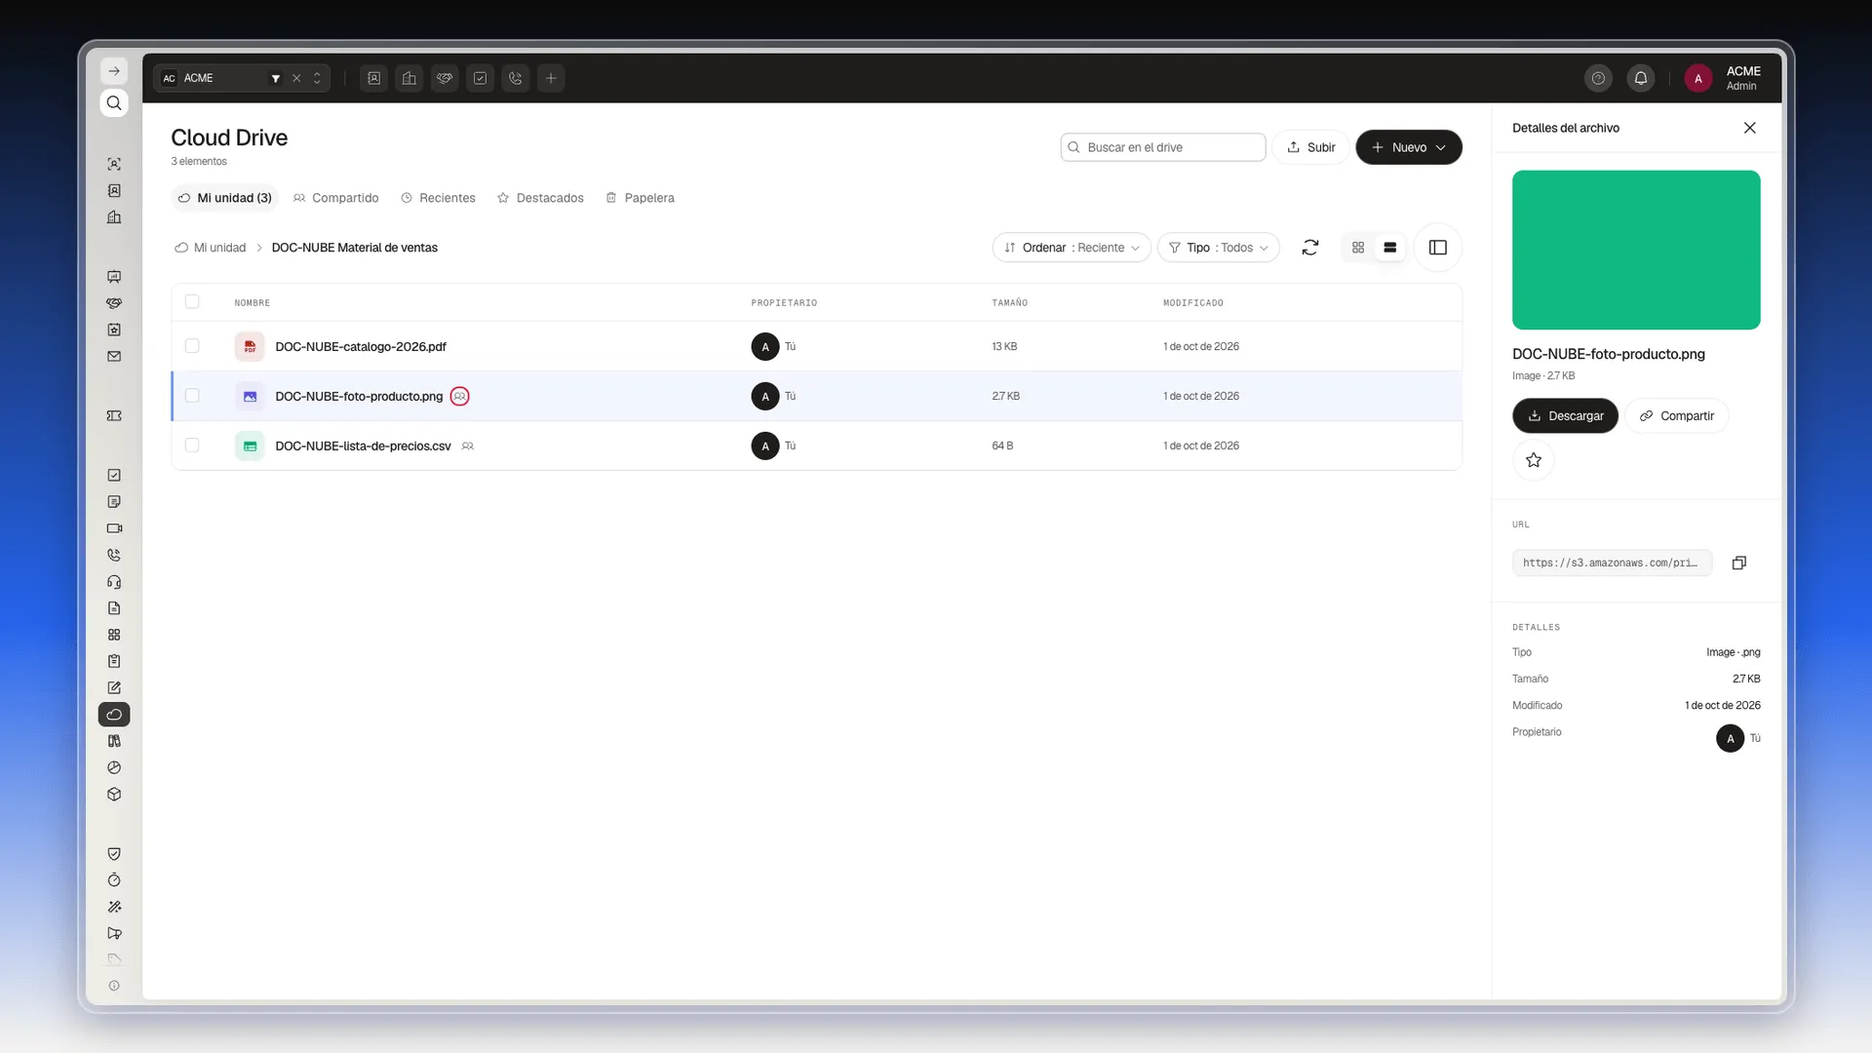This screenshot has height=1053, width=1872.
Task: Switch to grid view
Action: (1358, 248)
